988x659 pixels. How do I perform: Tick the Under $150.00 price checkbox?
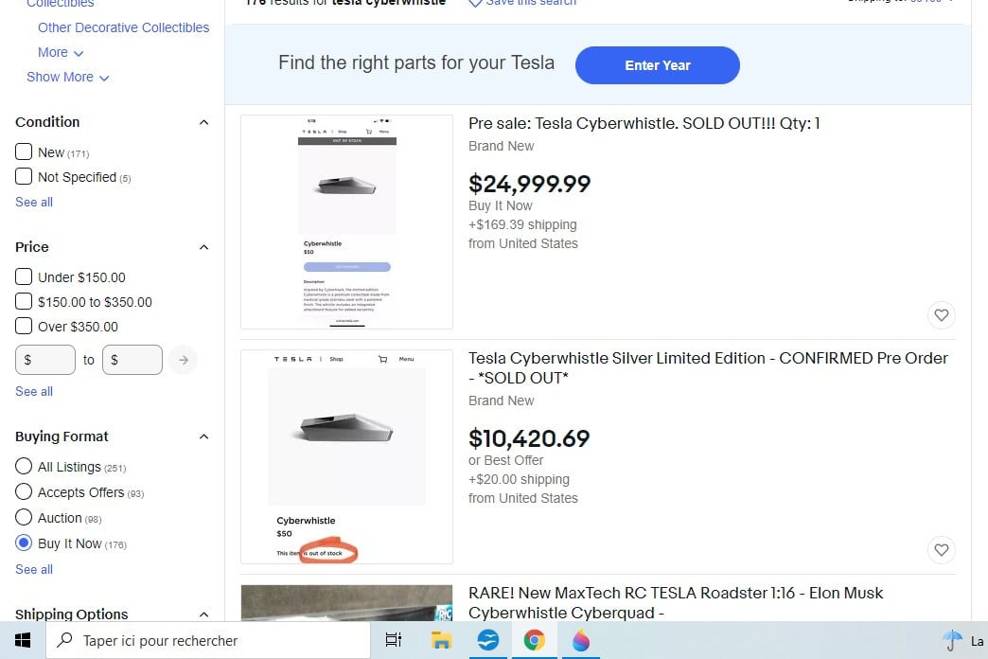(25, 277)
